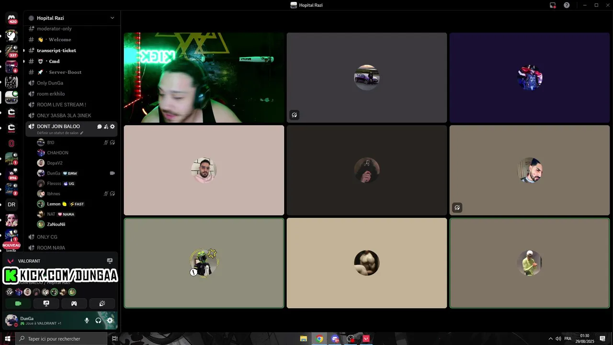The width and height of the screenshot is (613, 345).
Task: Open File Explorer on taskbar
Action: (x=304, y=339)
